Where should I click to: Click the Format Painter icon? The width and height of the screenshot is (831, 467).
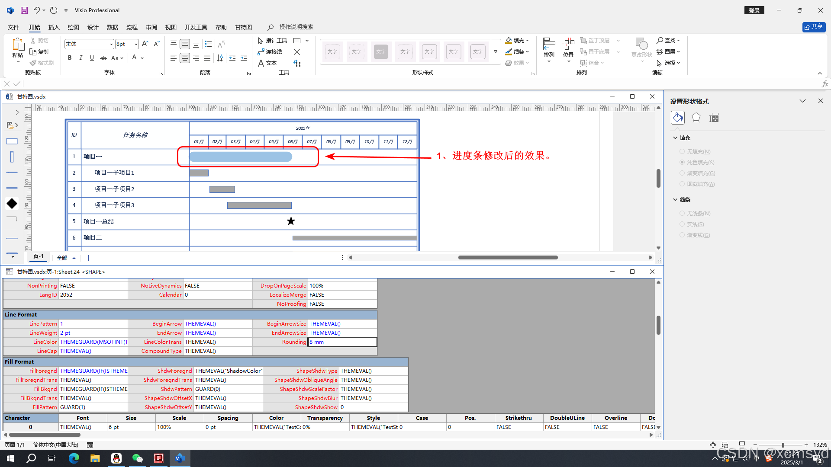(x=33, y=63)
